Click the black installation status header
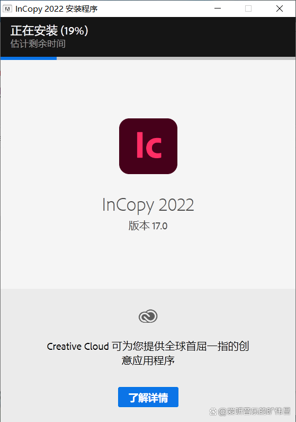The width and height of the screenshot is (296, 422). tap(148, 37)
